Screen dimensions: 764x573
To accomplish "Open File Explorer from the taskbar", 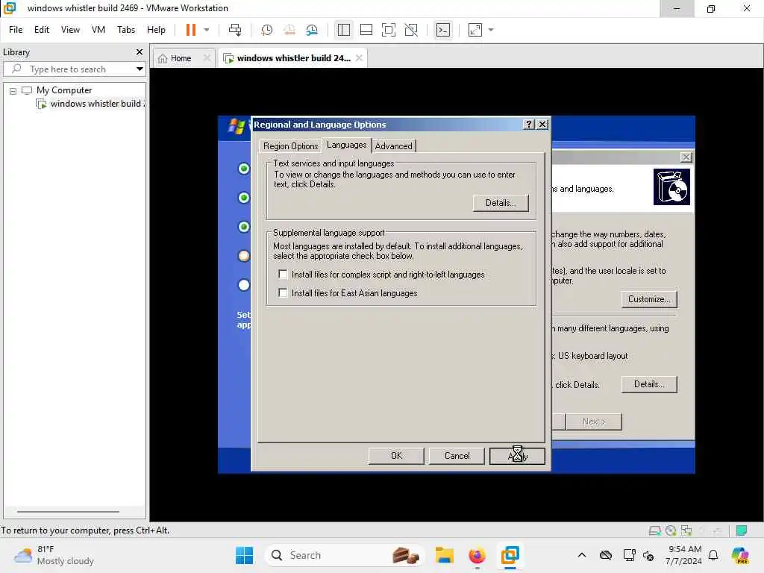I will tap(444, 555).
